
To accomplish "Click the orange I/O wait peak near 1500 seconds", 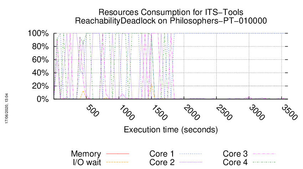I will [152, 85].
